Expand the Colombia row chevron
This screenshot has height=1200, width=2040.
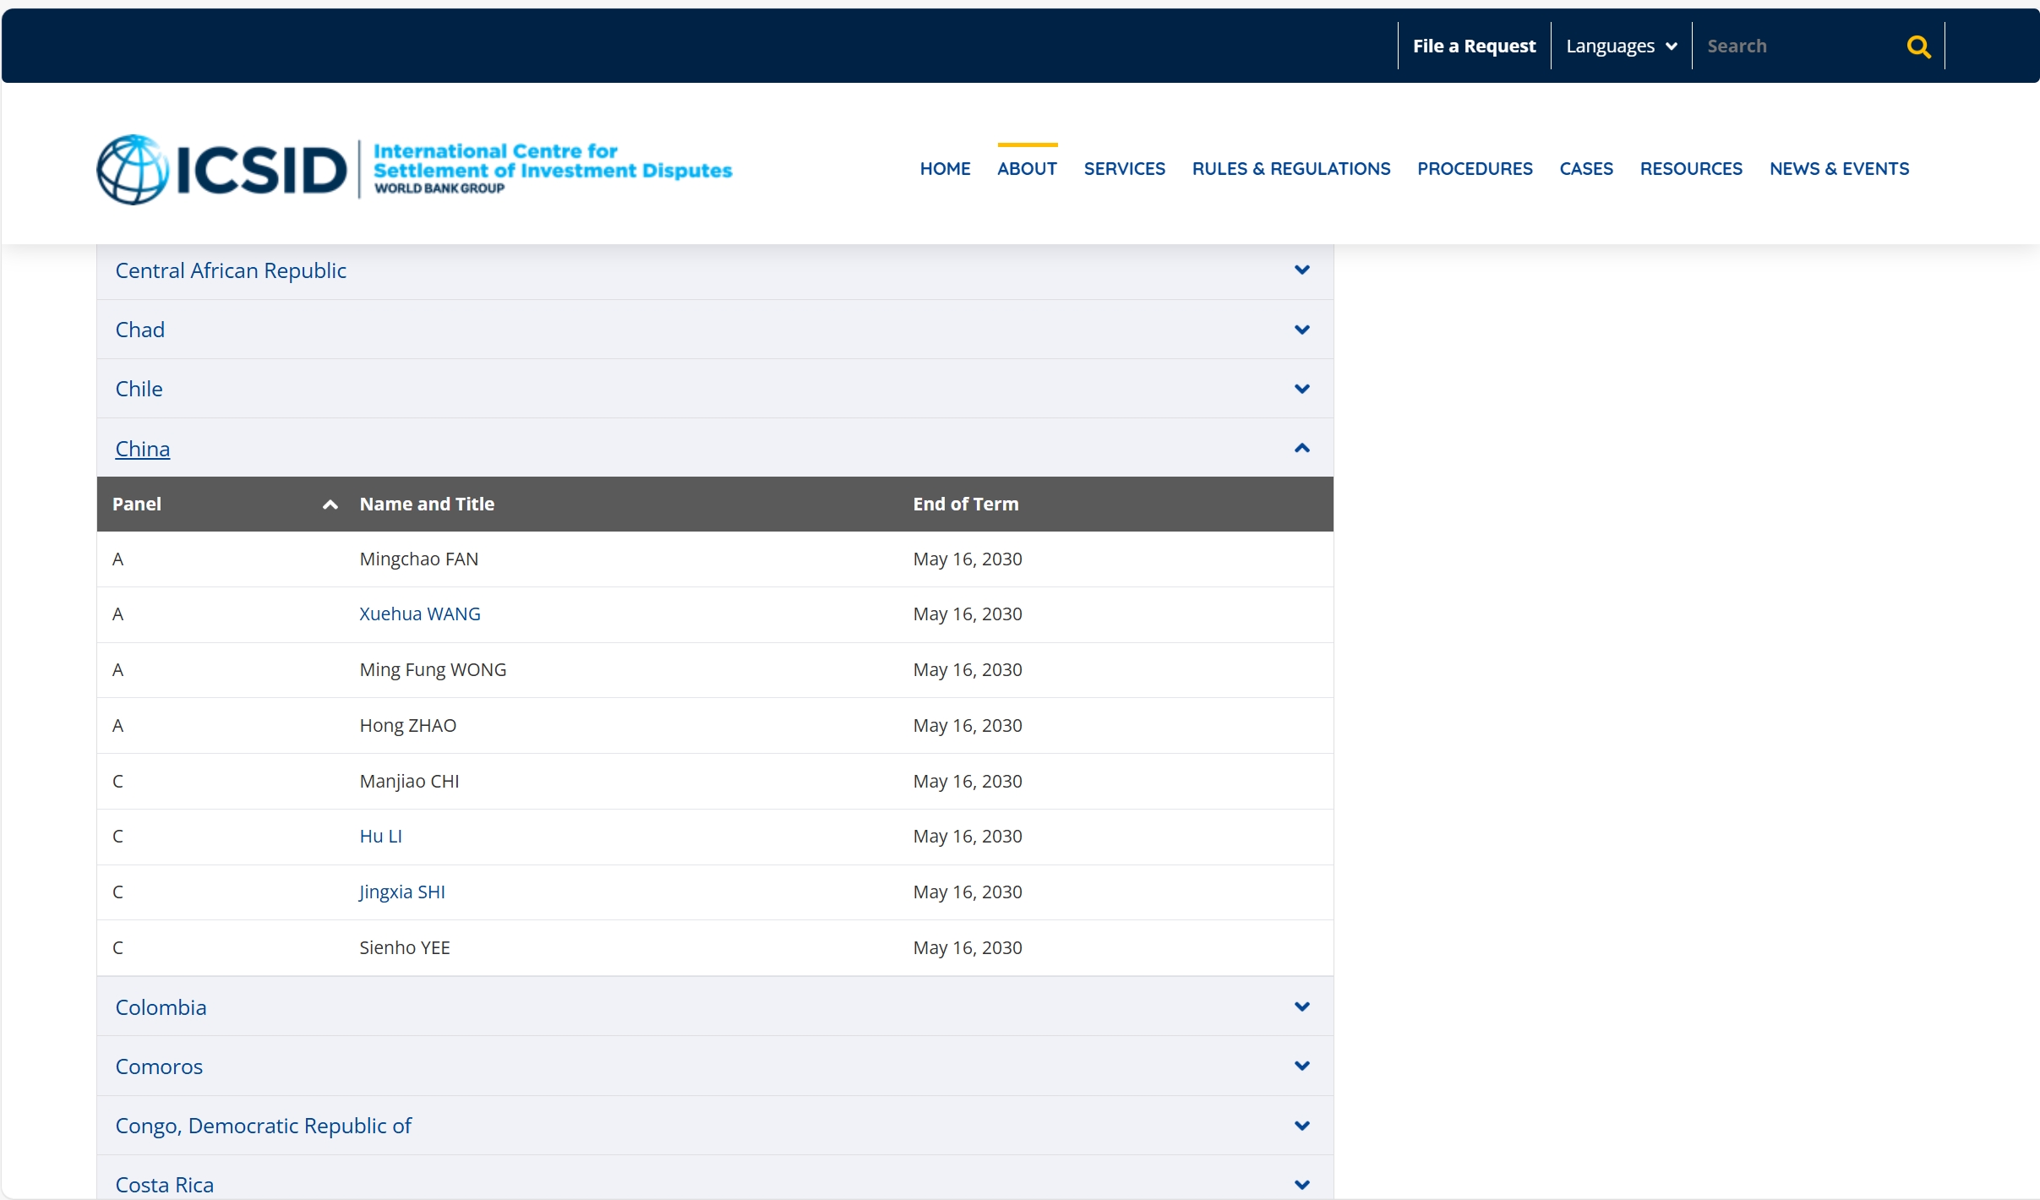[1301, 1006]
